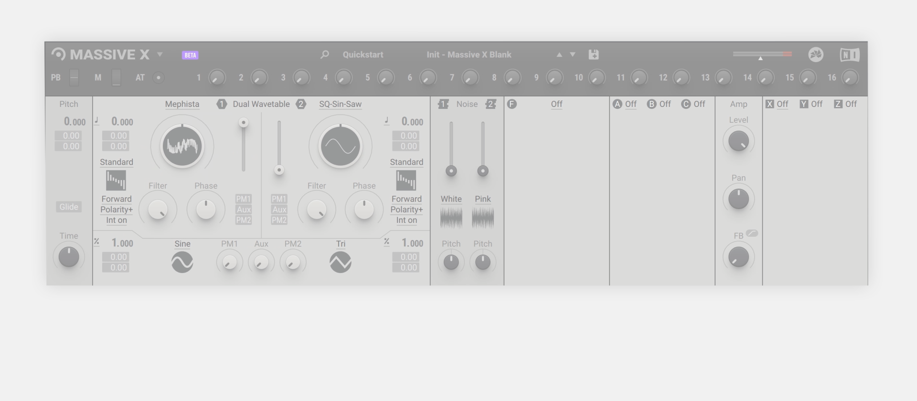Click stereo effect Y Off label

[x=817, y=104]
